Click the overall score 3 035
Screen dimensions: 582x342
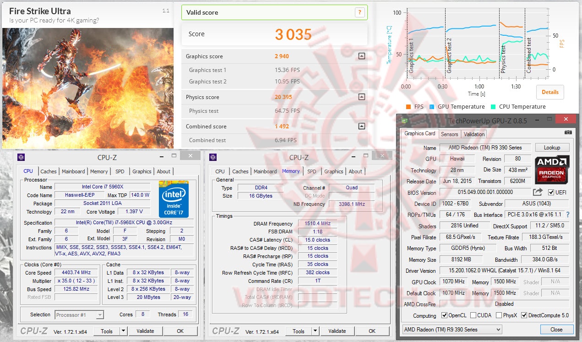click(x=293, y=34)
